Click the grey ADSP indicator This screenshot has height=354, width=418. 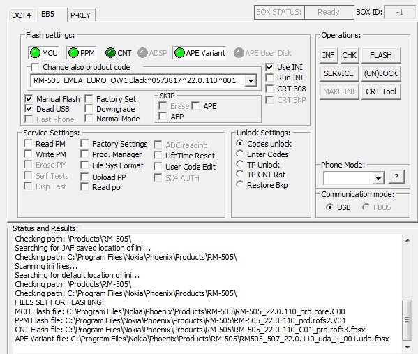click(142, 53)
